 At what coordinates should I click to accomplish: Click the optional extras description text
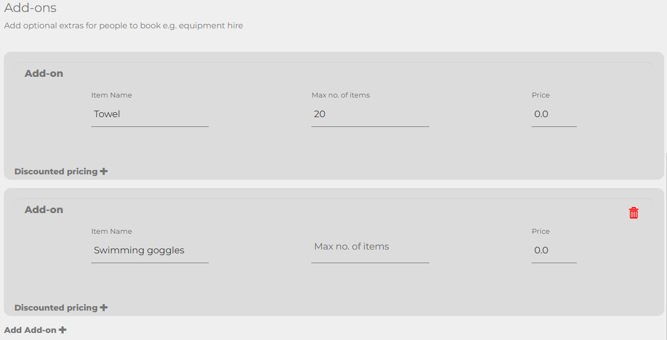[123, 26]
